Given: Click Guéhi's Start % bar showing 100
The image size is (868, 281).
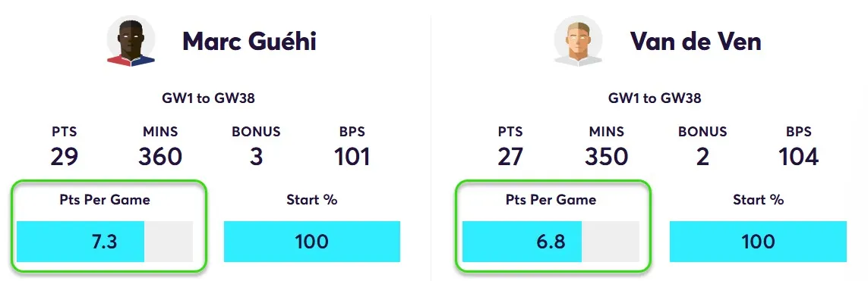Looking at the screenshot, I should click(311, 242).
